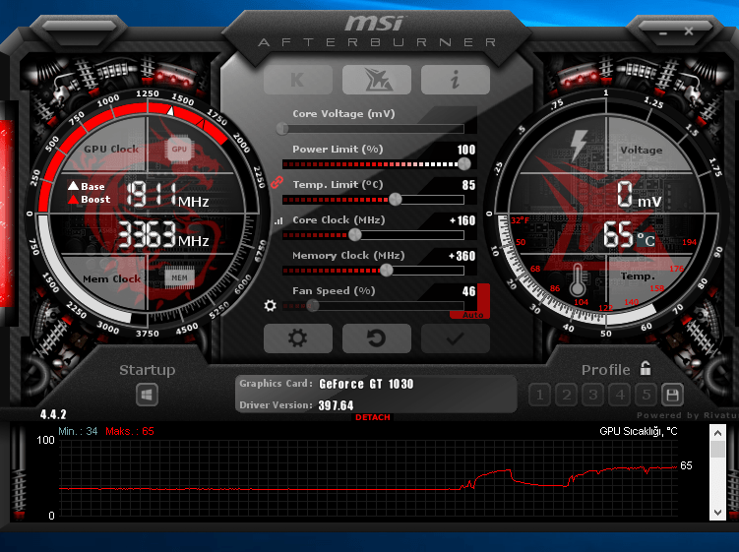Click the Power Limit slider handle
This screenshot has width=739, height=552.
tap(464, 163)
